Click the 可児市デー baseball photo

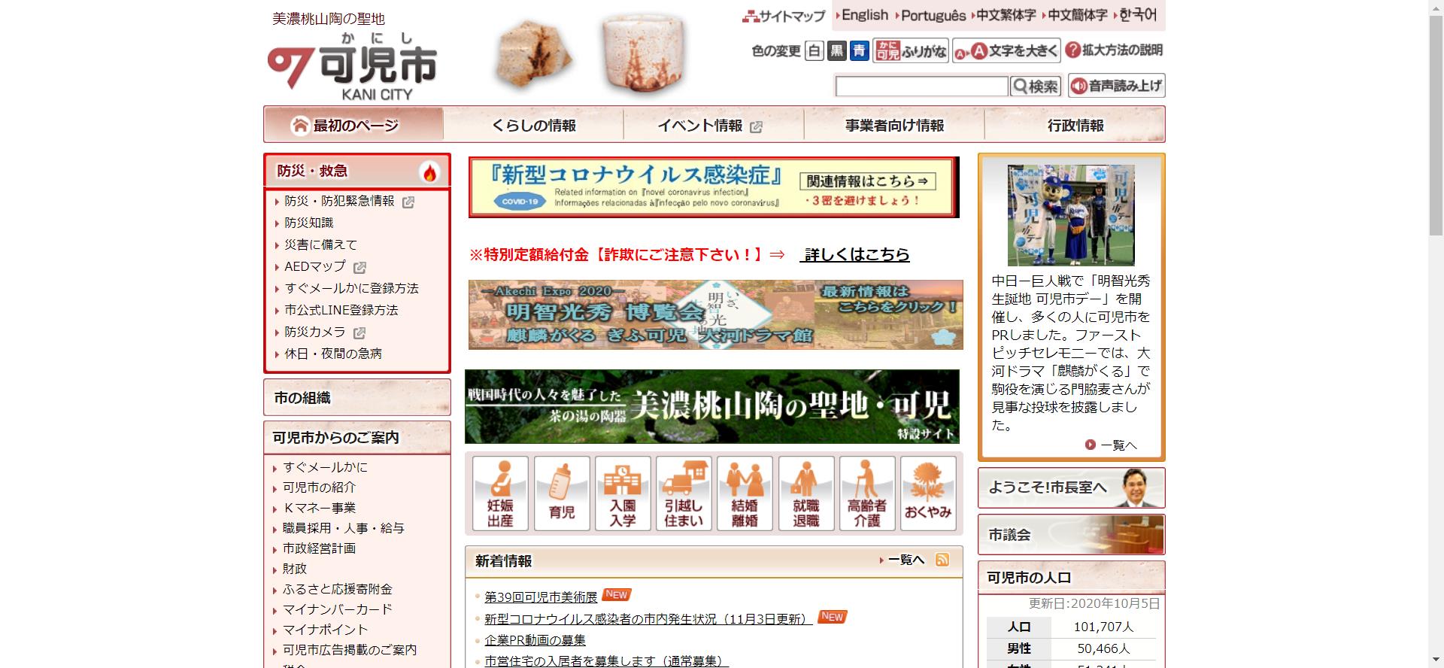(x=1071, y=215)
